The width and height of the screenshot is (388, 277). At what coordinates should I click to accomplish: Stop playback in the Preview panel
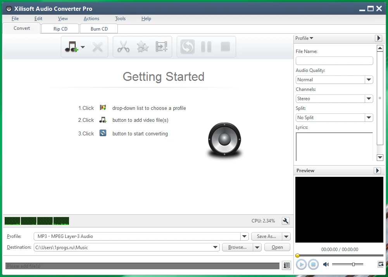[313, 265]
